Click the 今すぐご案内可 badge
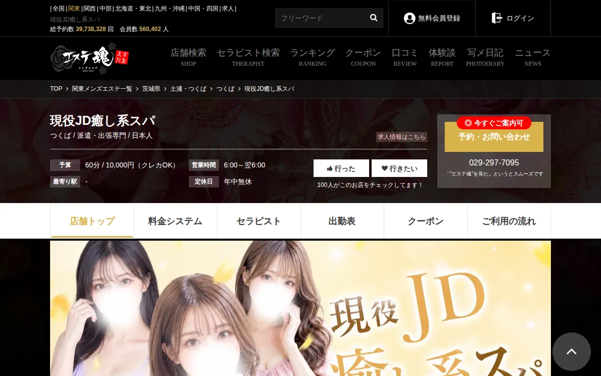 tap(494, 123)
